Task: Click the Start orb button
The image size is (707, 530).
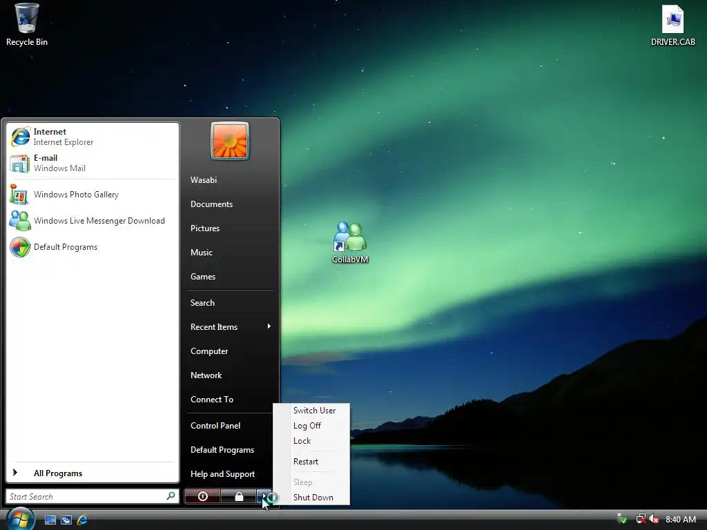Action: (x=20, y=518)
